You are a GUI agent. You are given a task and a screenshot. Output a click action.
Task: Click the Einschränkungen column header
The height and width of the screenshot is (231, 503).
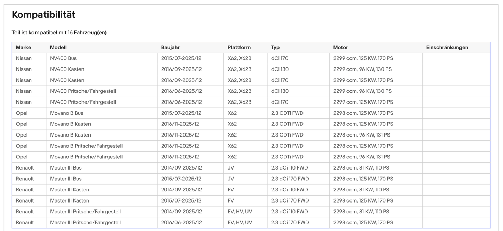tap(447, 48)
